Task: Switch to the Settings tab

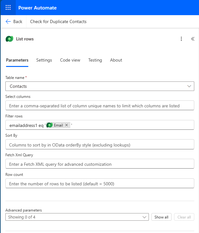Action: pyautogui.click(x=44, y=60)
